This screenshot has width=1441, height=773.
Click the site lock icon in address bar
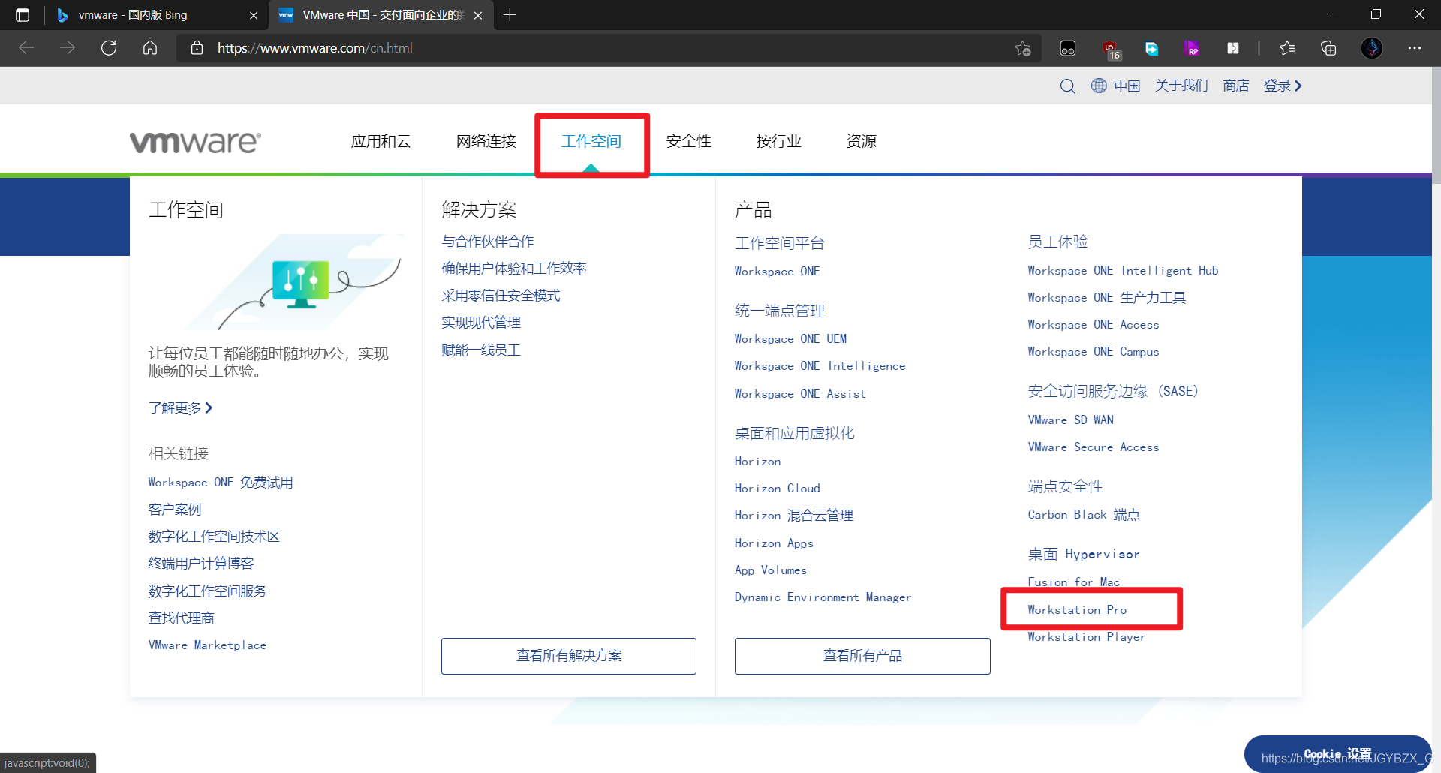click(x=197, y=48)
